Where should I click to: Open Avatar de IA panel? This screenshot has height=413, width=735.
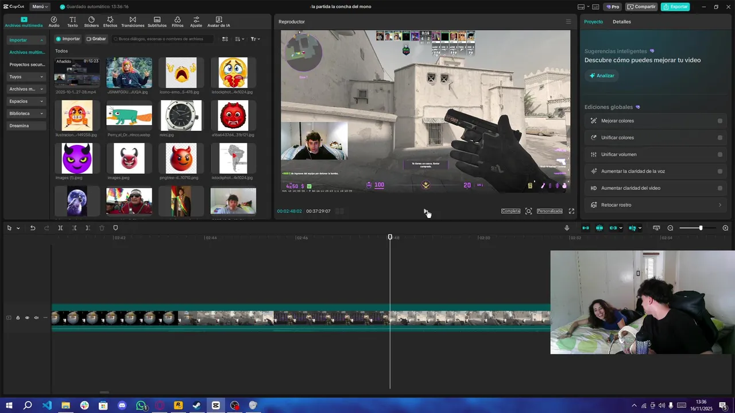pyautogui.click(x=219, y=22)
